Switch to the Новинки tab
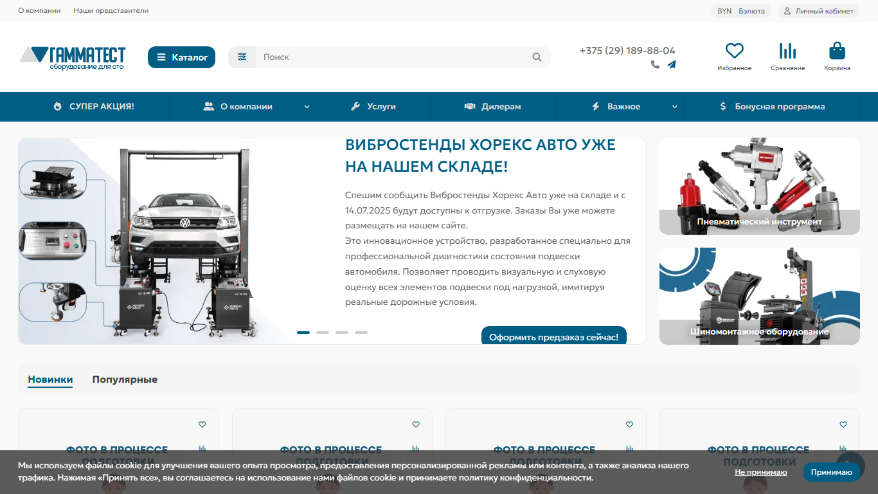878x494 pixels. tap(50, 380)
